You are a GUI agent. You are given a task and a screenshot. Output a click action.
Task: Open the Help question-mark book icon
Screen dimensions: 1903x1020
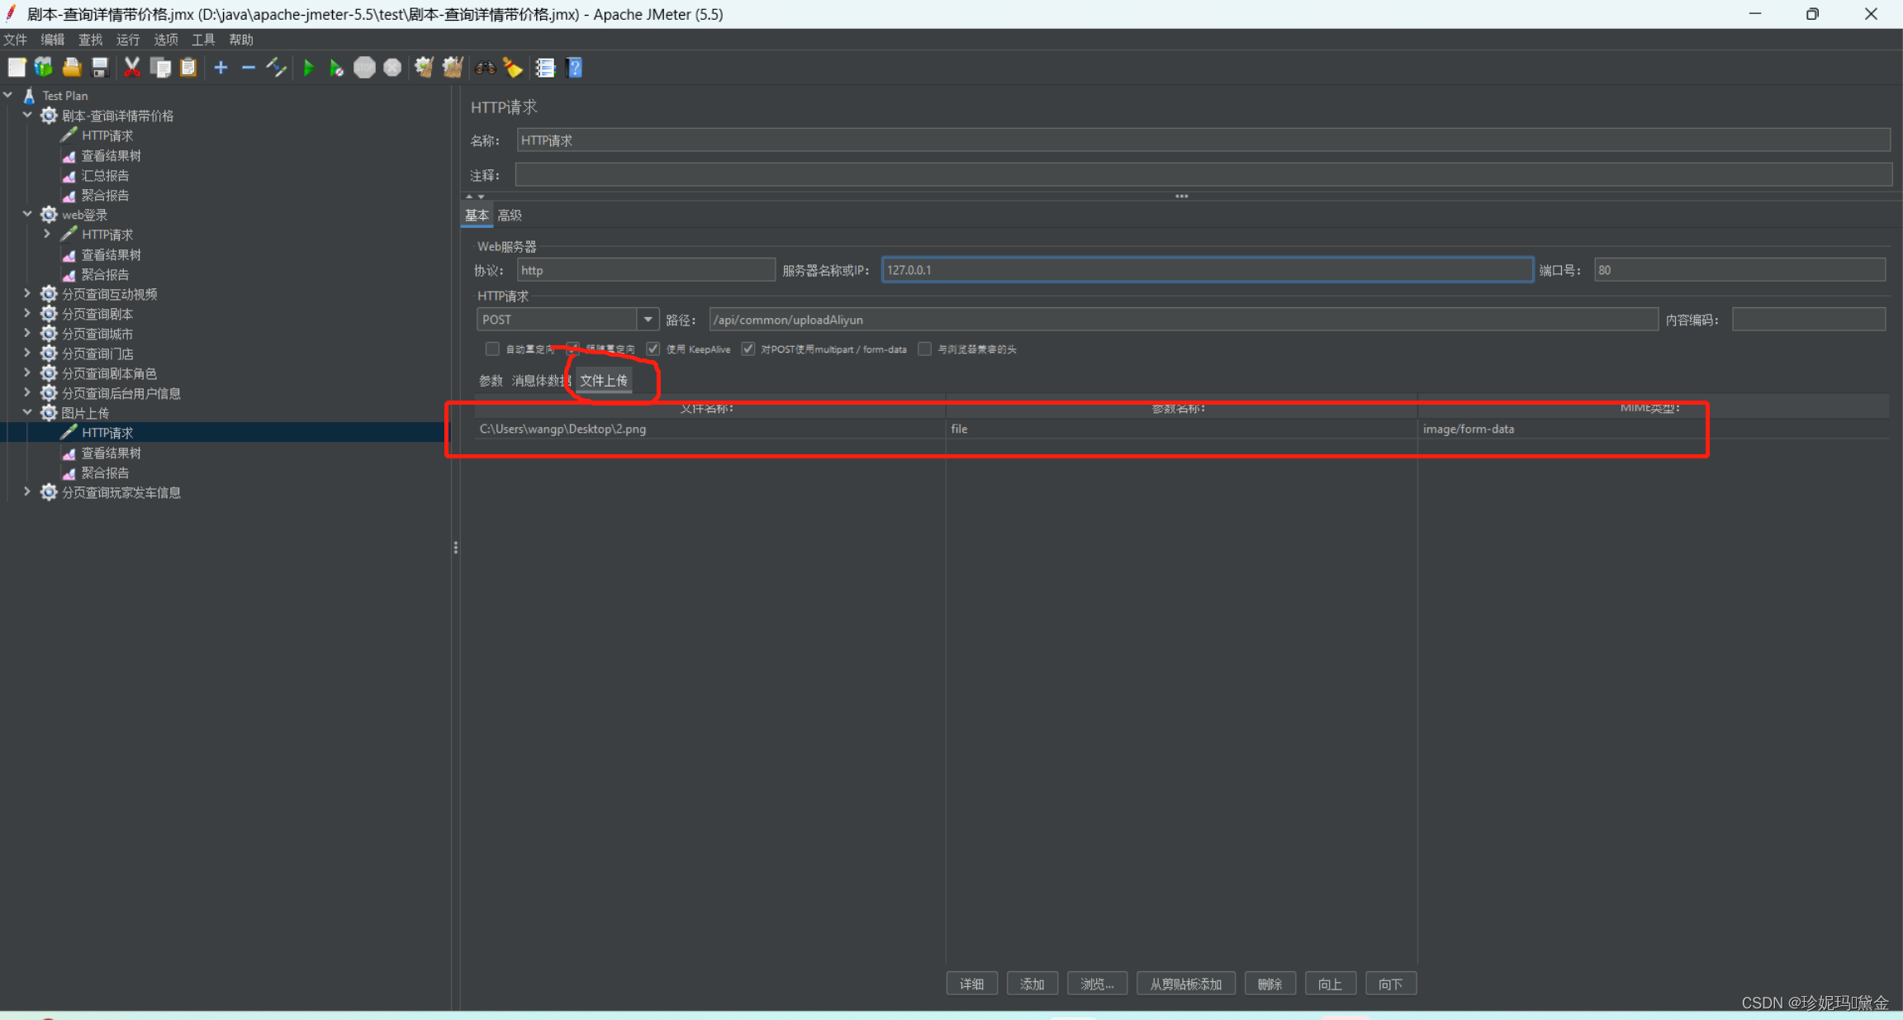(575, 68)
